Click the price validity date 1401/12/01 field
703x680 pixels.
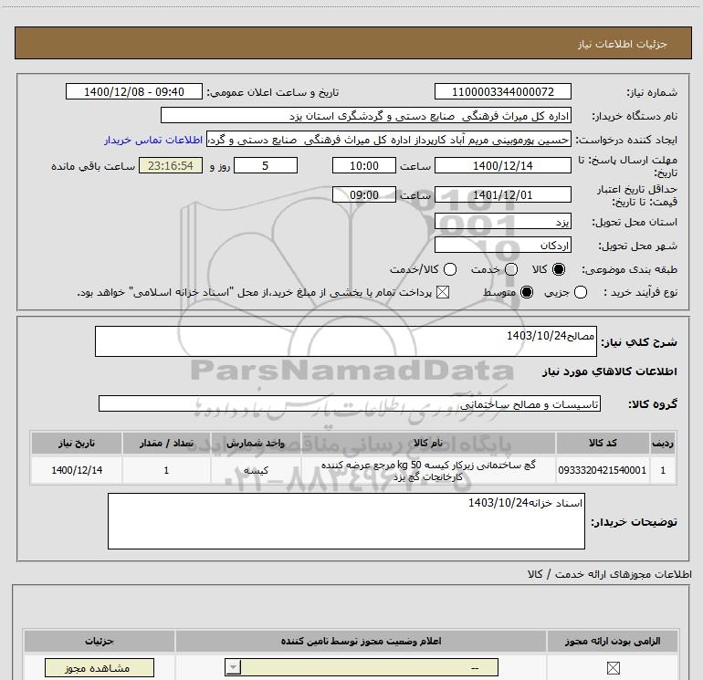click(502, 195)
